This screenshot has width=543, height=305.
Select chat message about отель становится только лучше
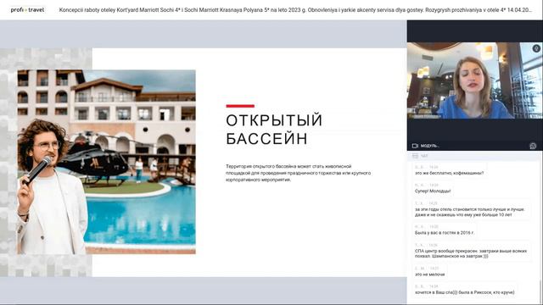(x=470, y=212)
